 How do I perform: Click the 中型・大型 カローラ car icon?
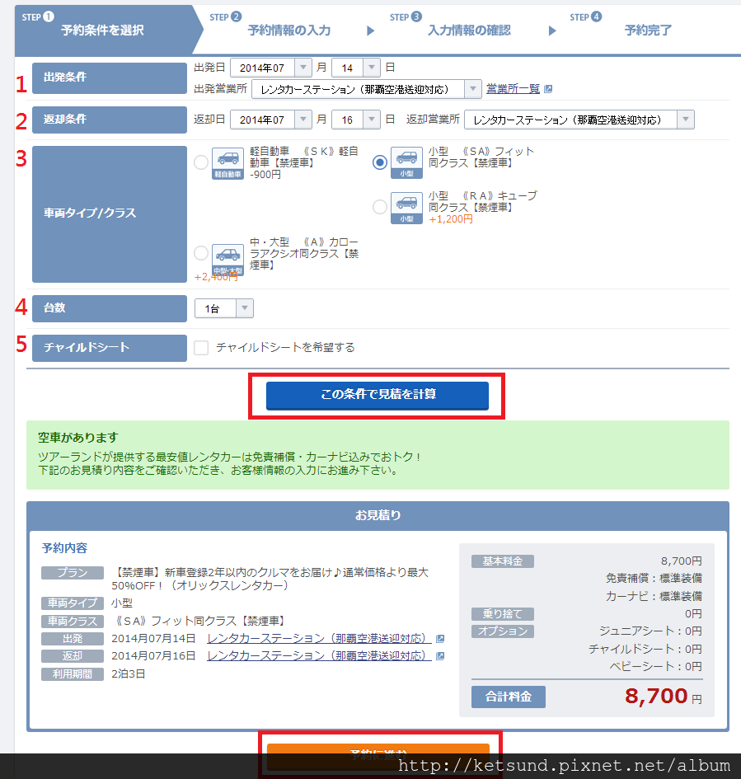(228, 260)
